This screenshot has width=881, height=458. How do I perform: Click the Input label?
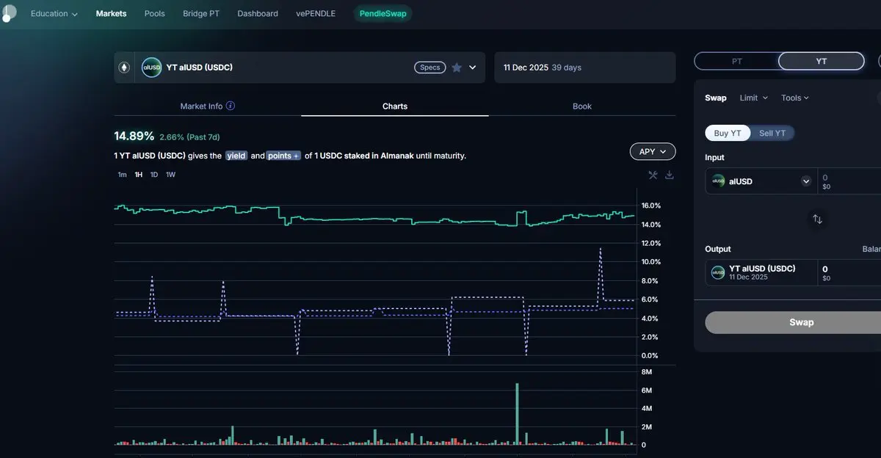coord(714,157)
